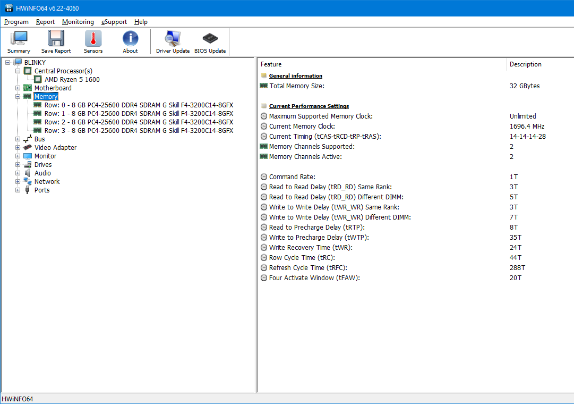The image size is (574, 404).
Task: Click the Row: 1 memory stick icon
Action: tap(37, 113)
